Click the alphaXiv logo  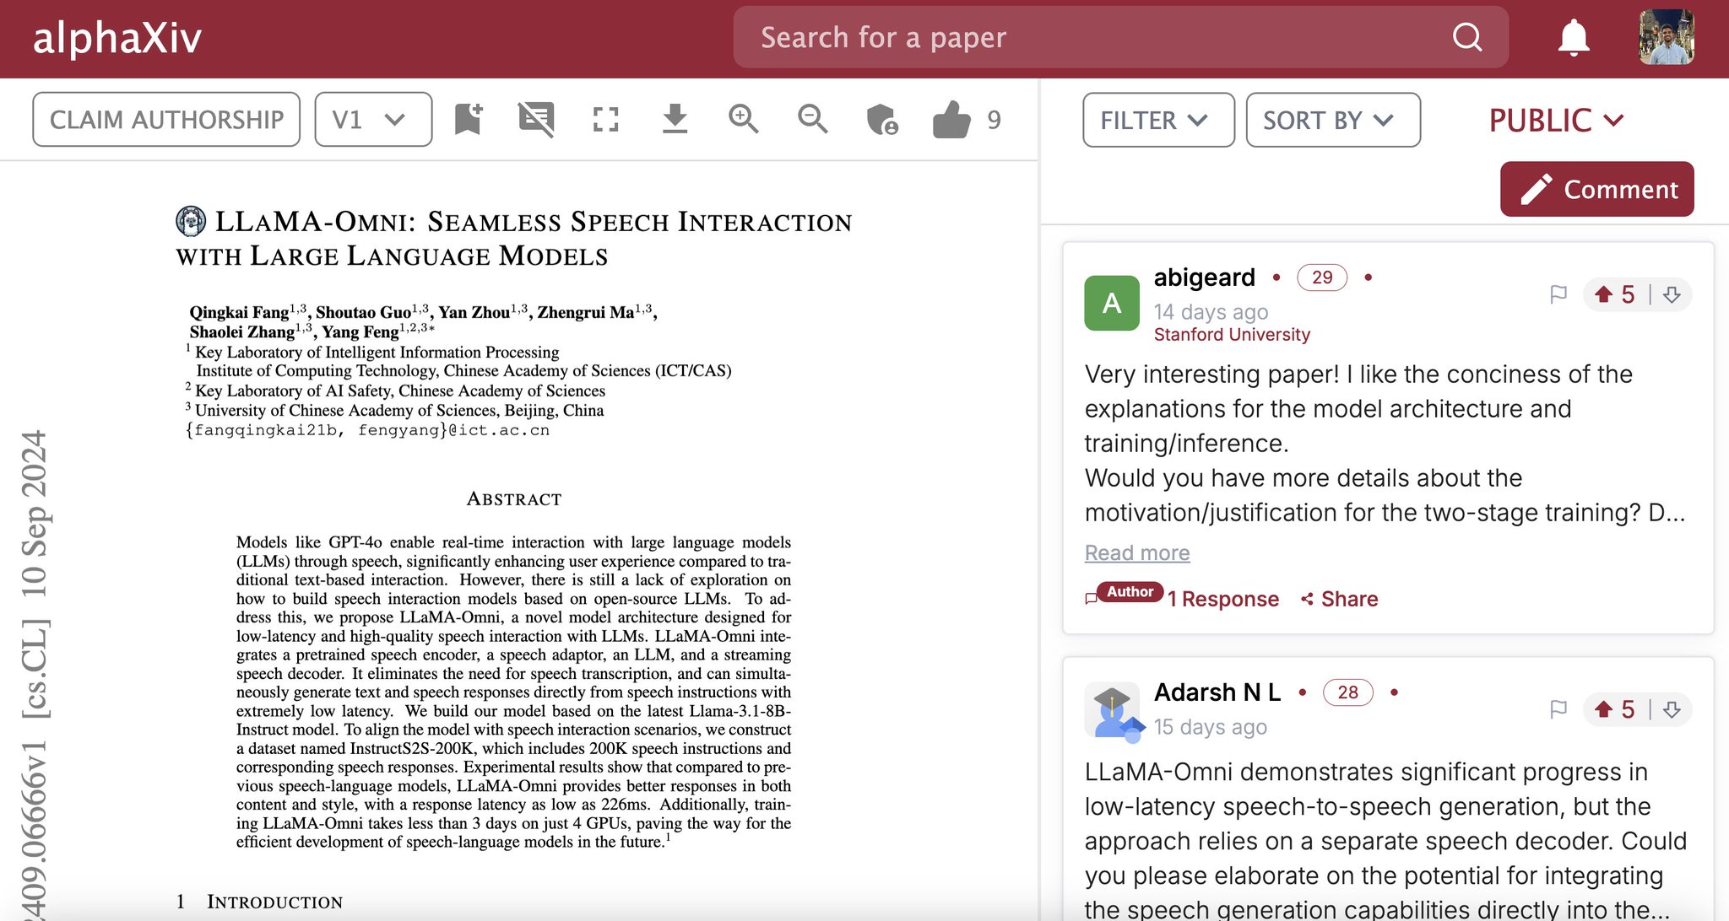[x=117, y=38]
